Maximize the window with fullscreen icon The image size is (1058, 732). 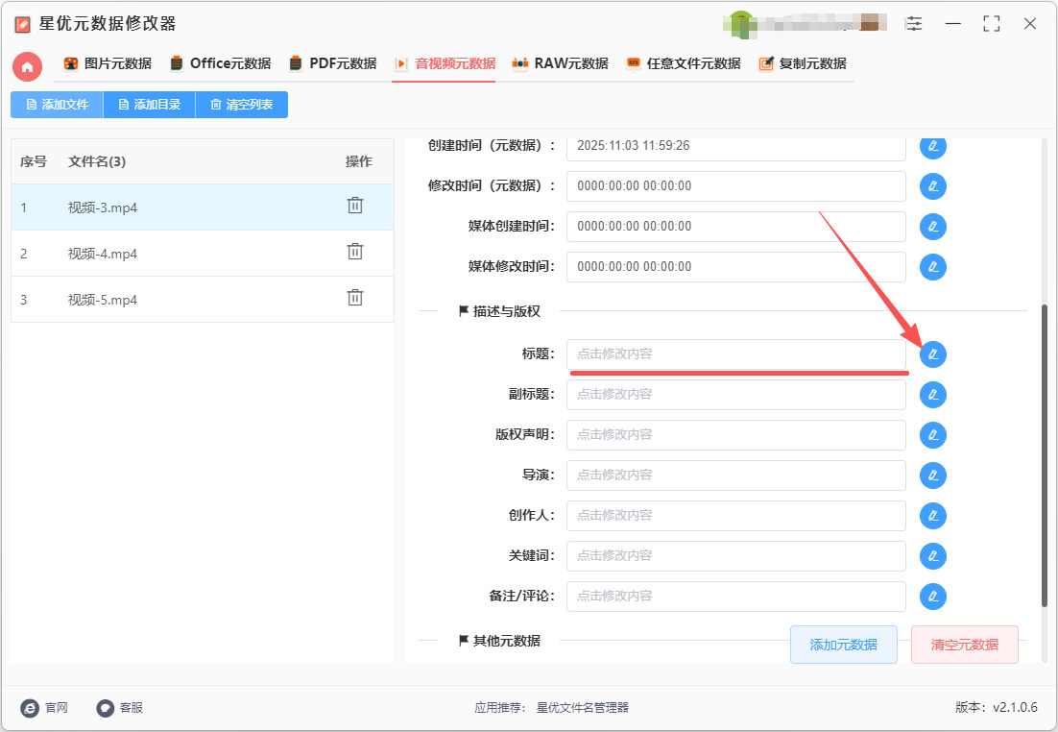click(x=991, y=24)
